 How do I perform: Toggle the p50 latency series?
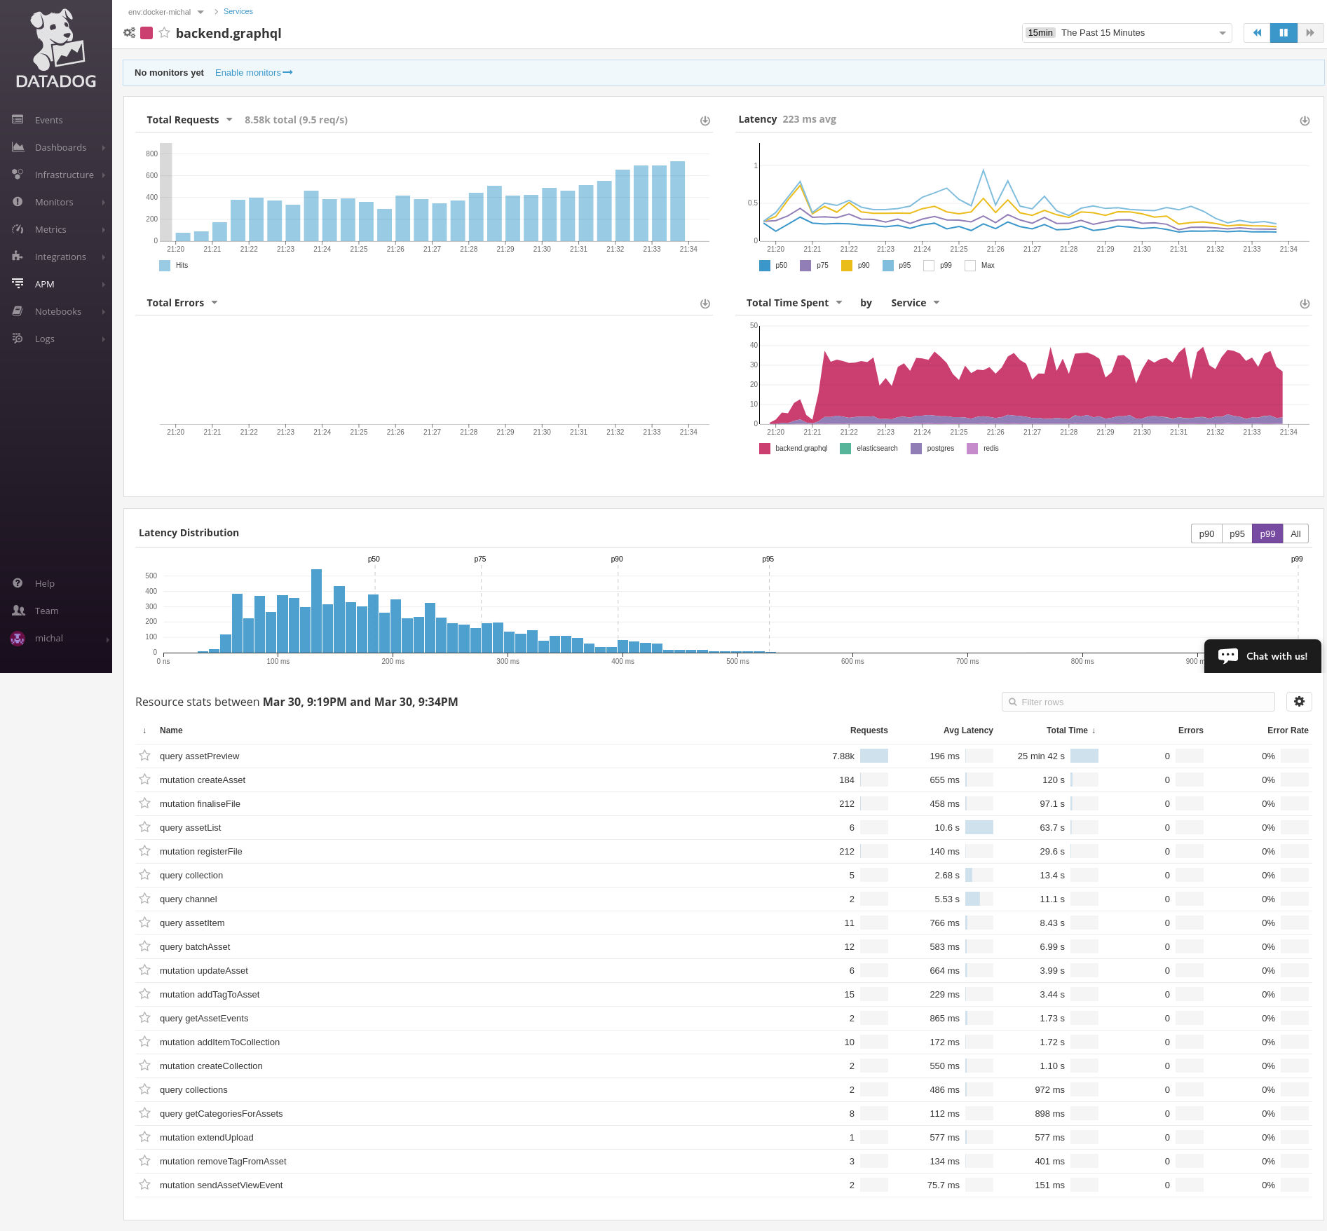coord(765,266)
